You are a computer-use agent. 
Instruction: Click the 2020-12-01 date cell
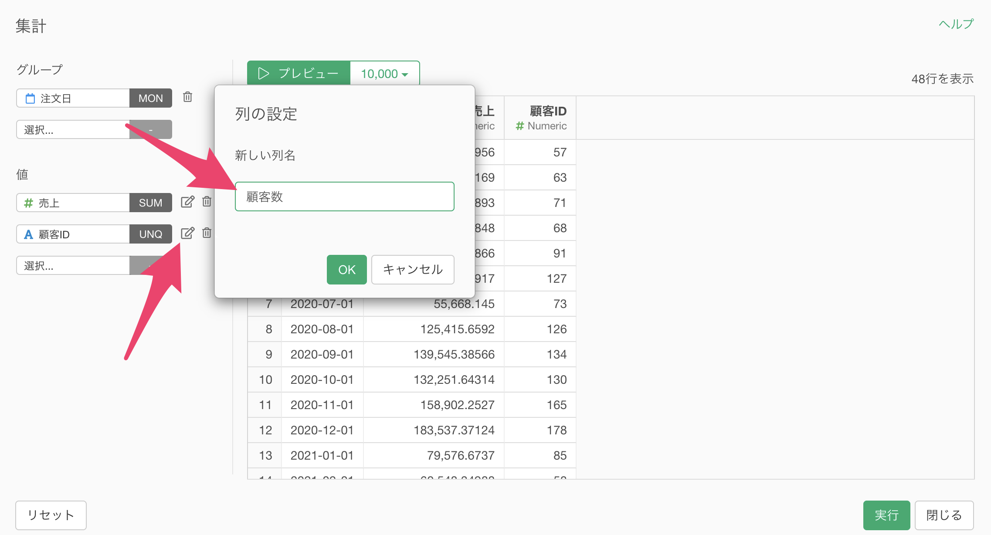click(322, 430)
